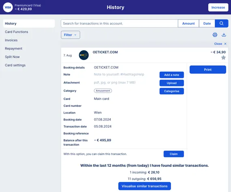Click the Wien location value
This screenshot has width=231, height=192.
[98, 112]
